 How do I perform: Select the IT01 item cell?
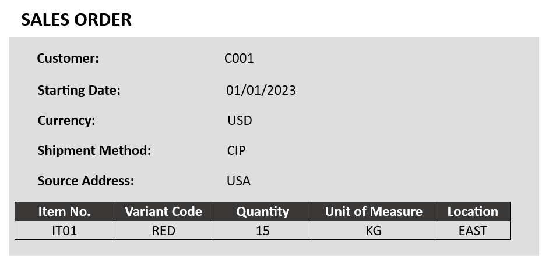click(64, 231)
